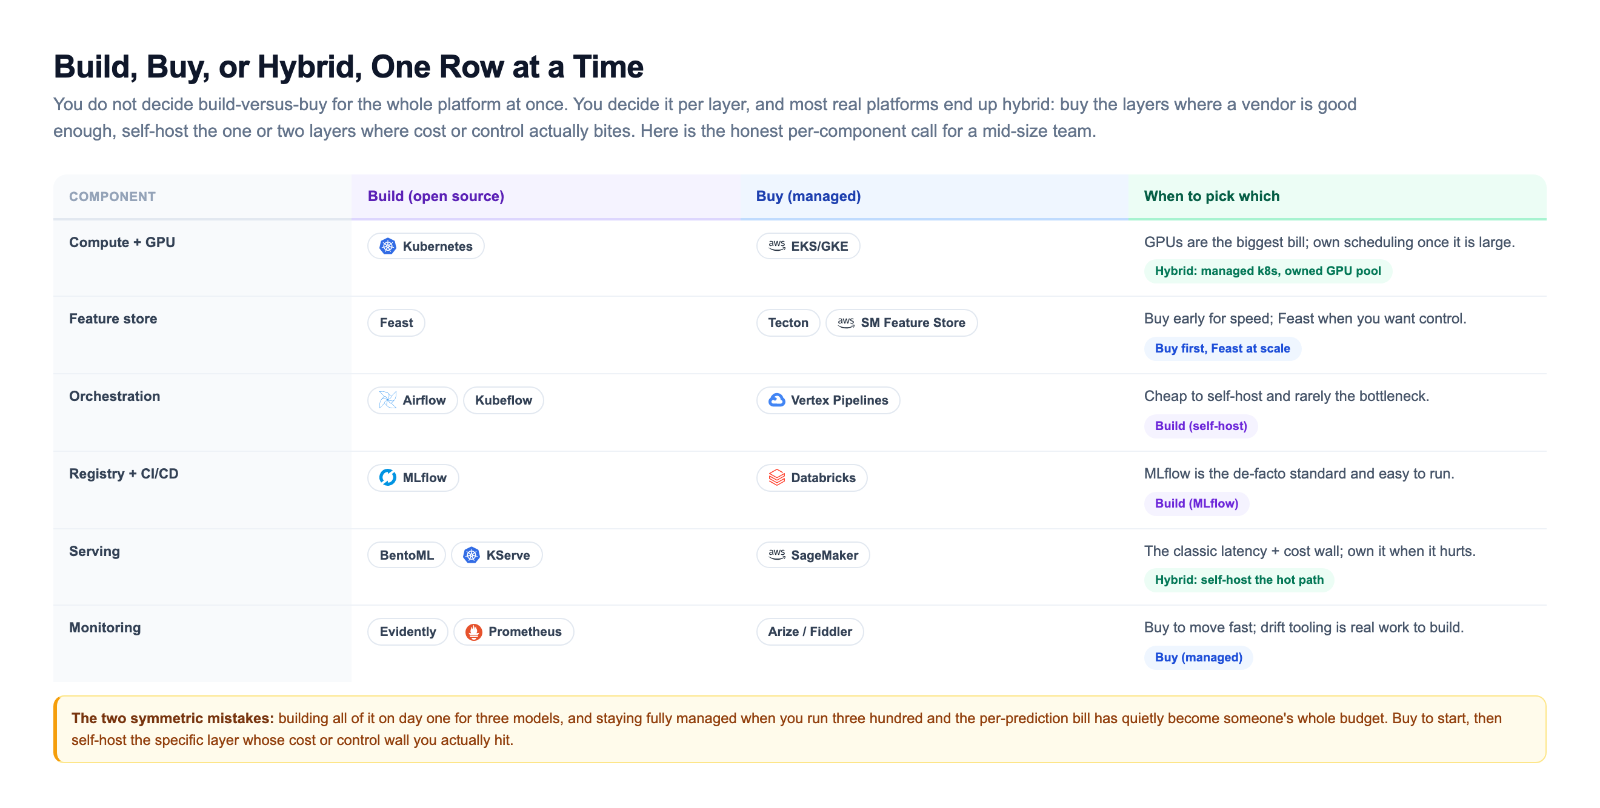
Task: Click the MLflow circular arrows icon
Action: (x=388, y=477)
